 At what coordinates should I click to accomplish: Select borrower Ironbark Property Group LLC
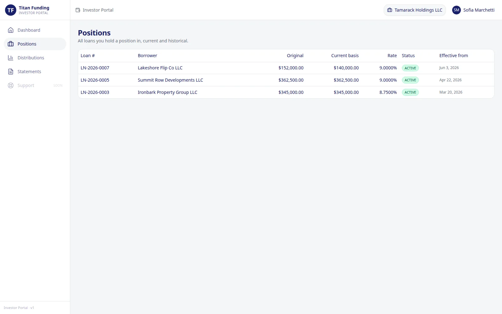tap(168, 92)
